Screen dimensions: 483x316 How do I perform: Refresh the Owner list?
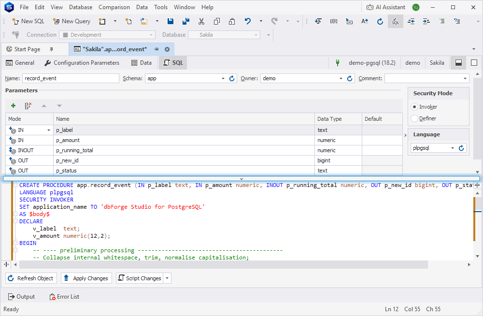tap(350, 78)
